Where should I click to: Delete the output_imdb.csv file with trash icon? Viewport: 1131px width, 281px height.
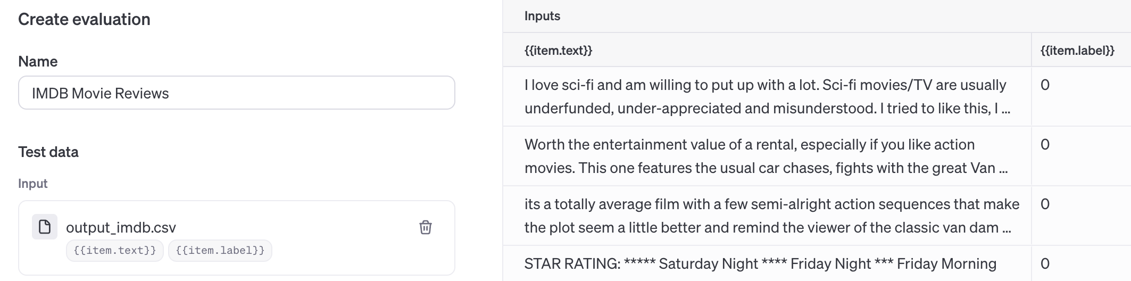click(x=425, y=227)
